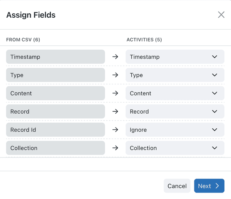Open the Content mapping dropdown
The image size is (231, 199).
(x=175, y=93)
